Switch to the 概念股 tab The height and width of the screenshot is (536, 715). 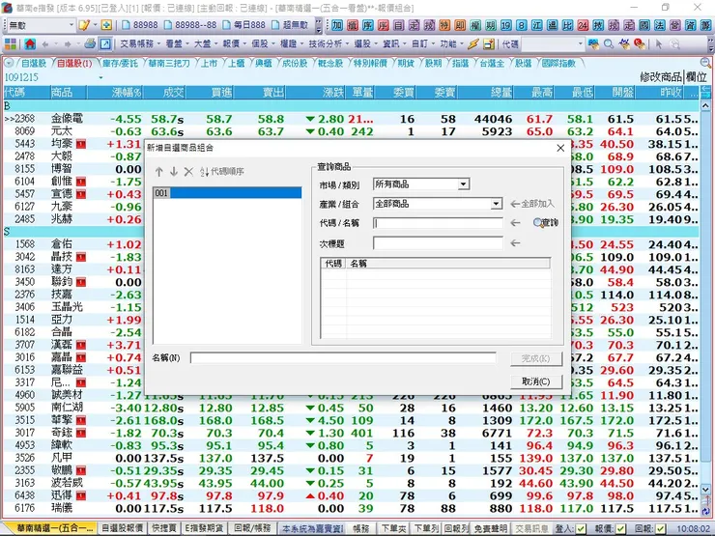coord(330,64)
